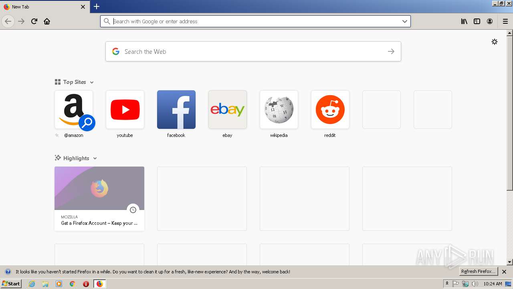The image size is (513, 289).
Task: Submit web search with arrow button
Action: [x=391, y=51]
